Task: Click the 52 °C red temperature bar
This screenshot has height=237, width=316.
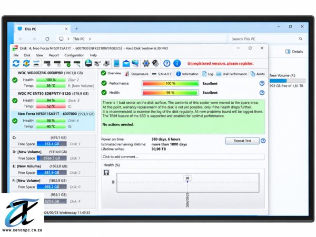Action: [x=51, y=106]
